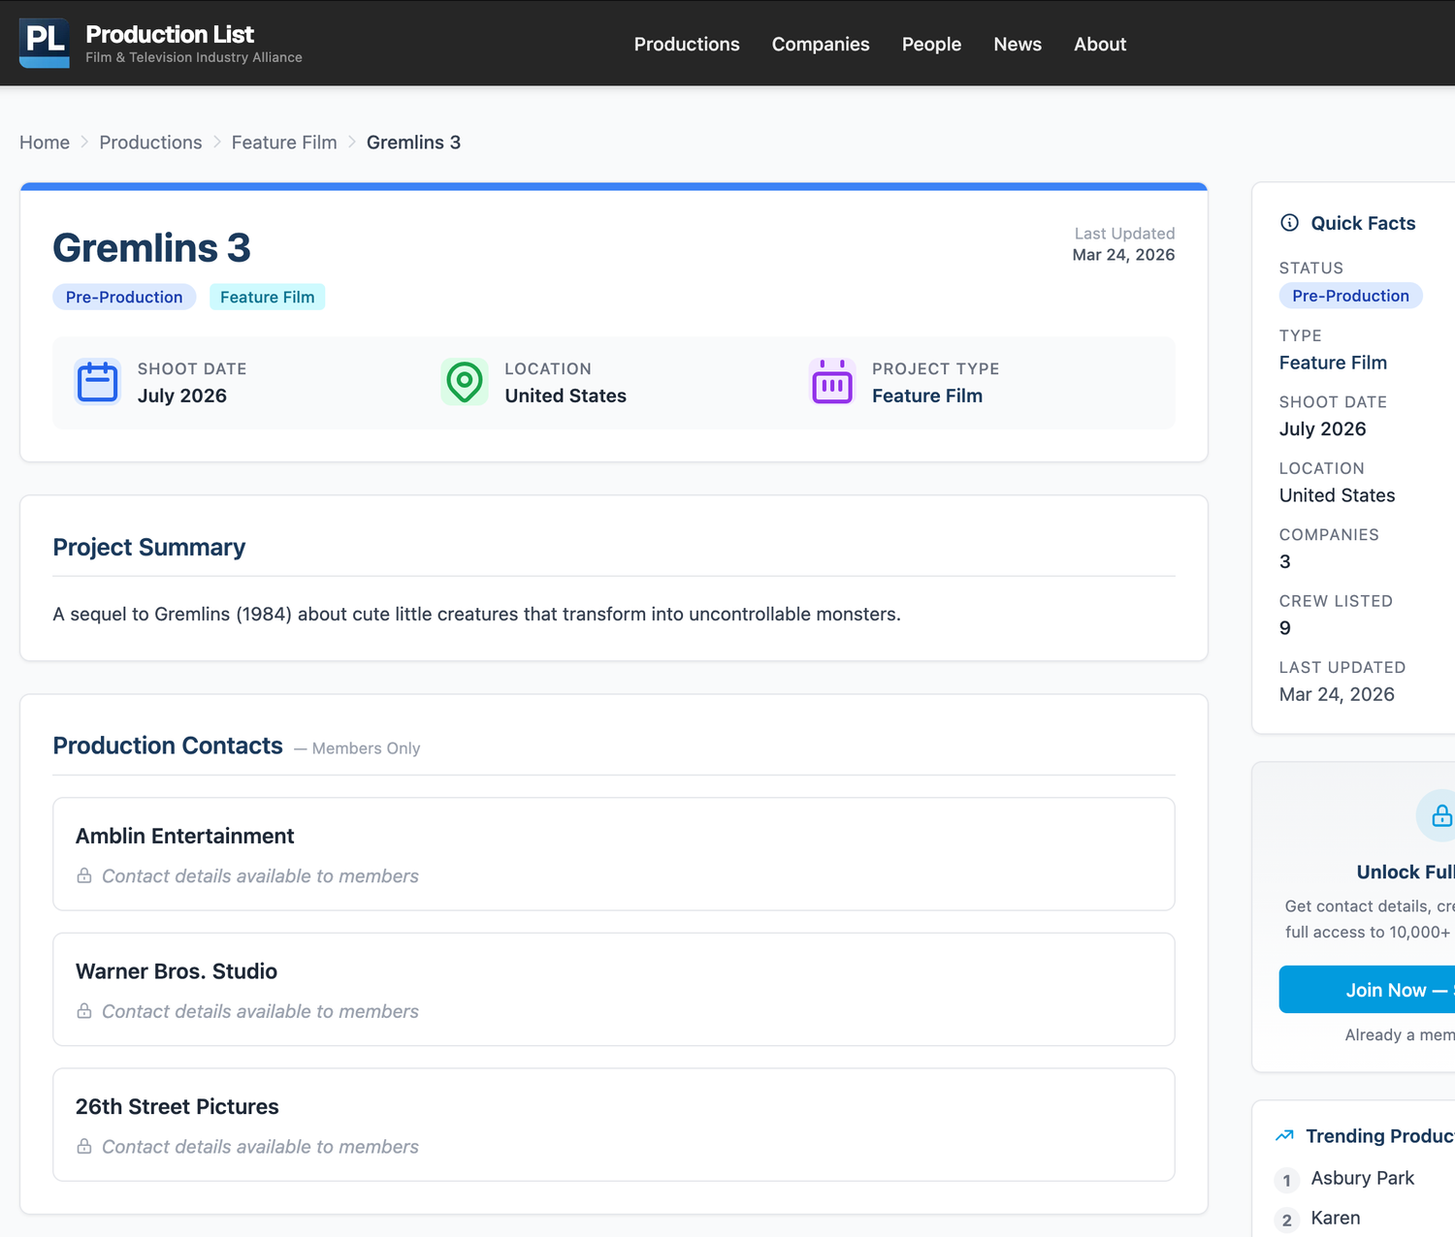The image size is (1455, 1237).
Task: Click the purple project type icon
Action: (832, 382)
